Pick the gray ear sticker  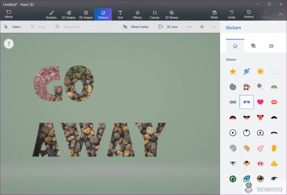click(x=233, y=148)
